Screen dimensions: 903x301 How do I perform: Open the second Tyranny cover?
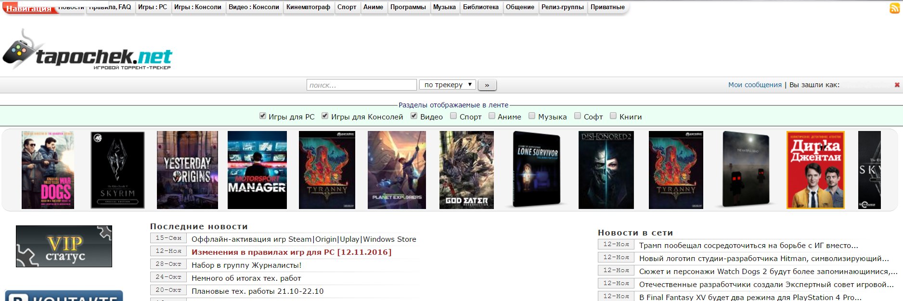[676, 170]
